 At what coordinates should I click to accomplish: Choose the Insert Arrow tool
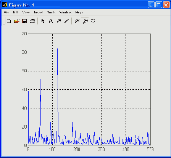pyautogui.click(x=59, y=21)
